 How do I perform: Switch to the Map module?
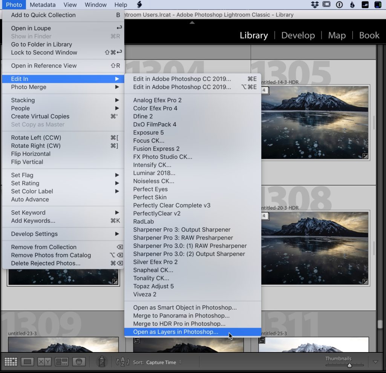[x=337, y=35]
